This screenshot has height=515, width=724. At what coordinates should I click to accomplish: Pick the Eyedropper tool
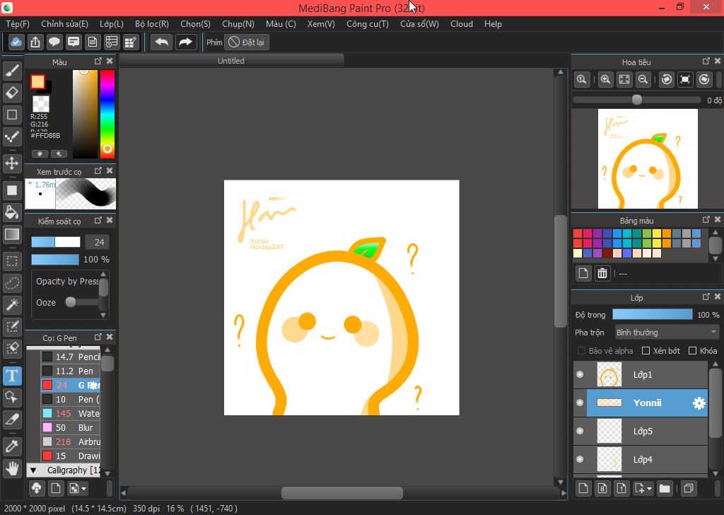click(x=13, y=446)
